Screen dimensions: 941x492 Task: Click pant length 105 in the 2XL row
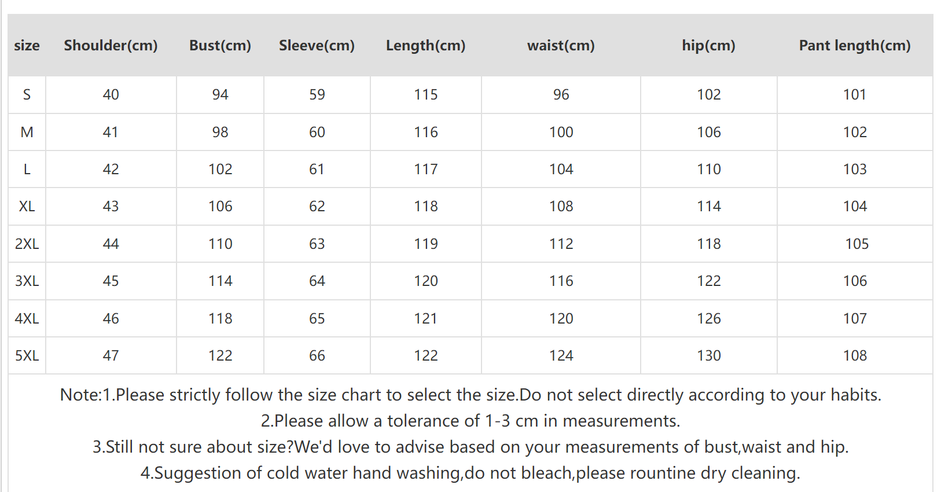(857, 244)
